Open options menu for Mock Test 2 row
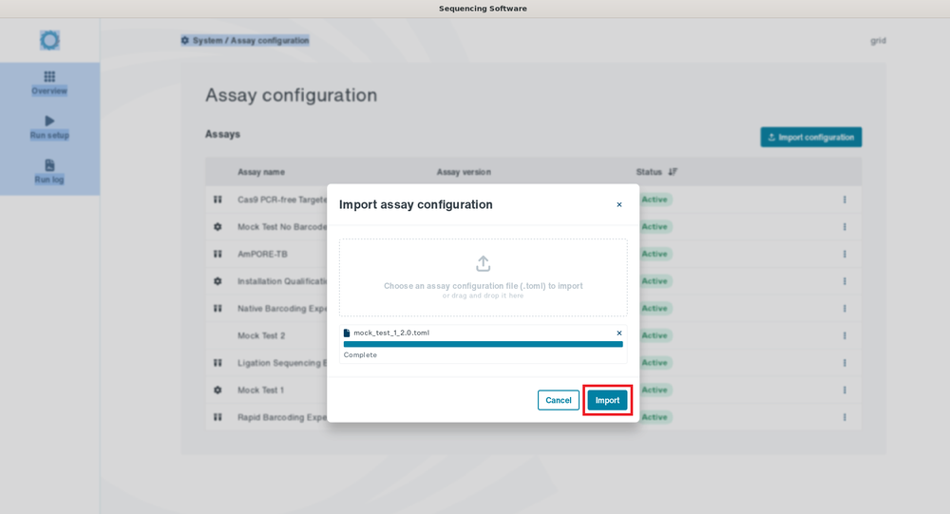Screen dimensions: 950x514 [x=845, y=335]
